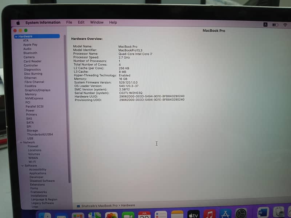Select Apple Pay in the sidebar
This screenshot has height=218, width=291.
coord(30,45)
